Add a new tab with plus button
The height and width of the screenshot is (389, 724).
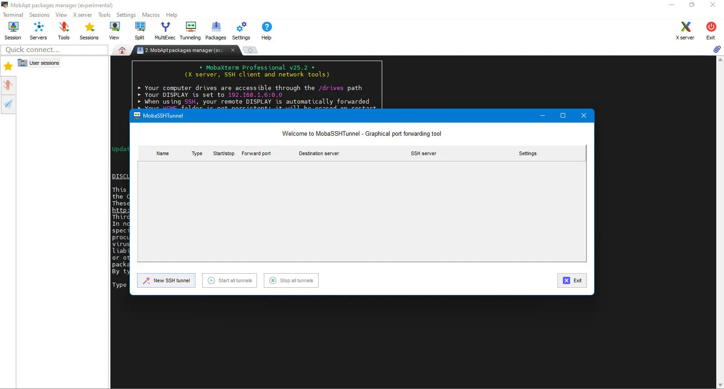point(250,50)
